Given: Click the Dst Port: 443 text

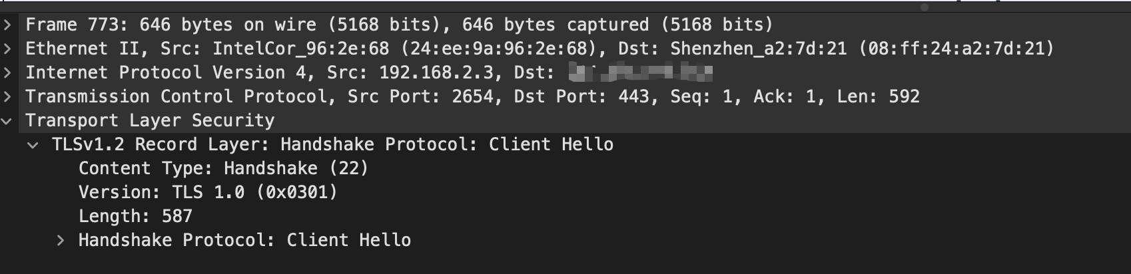Looking at the screenshot, I should pyautogui.click(x=581, y=97).
